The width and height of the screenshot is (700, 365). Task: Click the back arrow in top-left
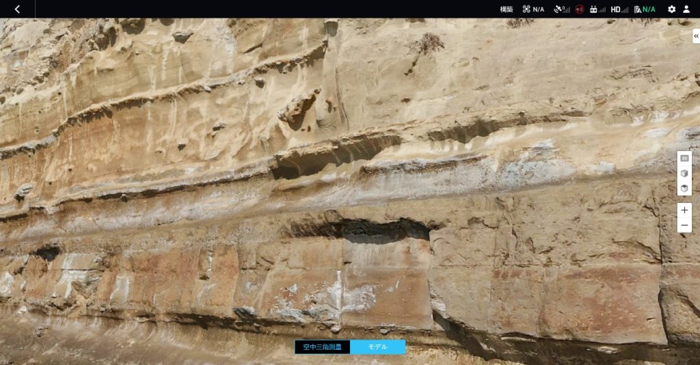pyautogui.click(x=17, y=9)
